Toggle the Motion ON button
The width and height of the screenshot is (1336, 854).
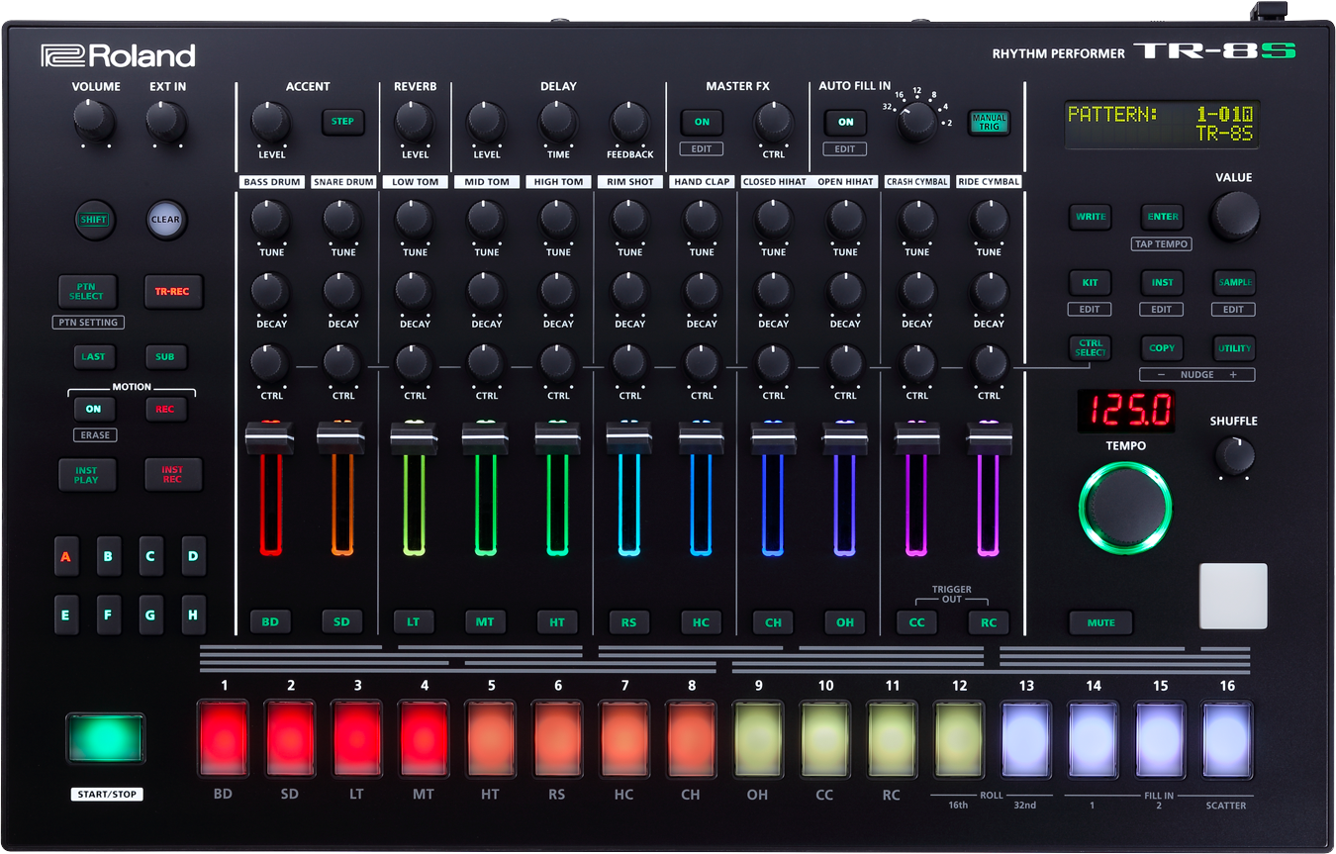pos(93,408)
